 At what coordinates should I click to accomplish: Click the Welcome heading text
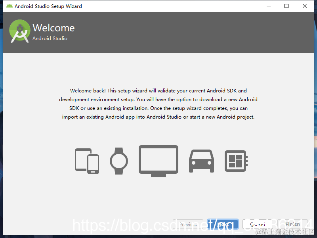[53, 28]
